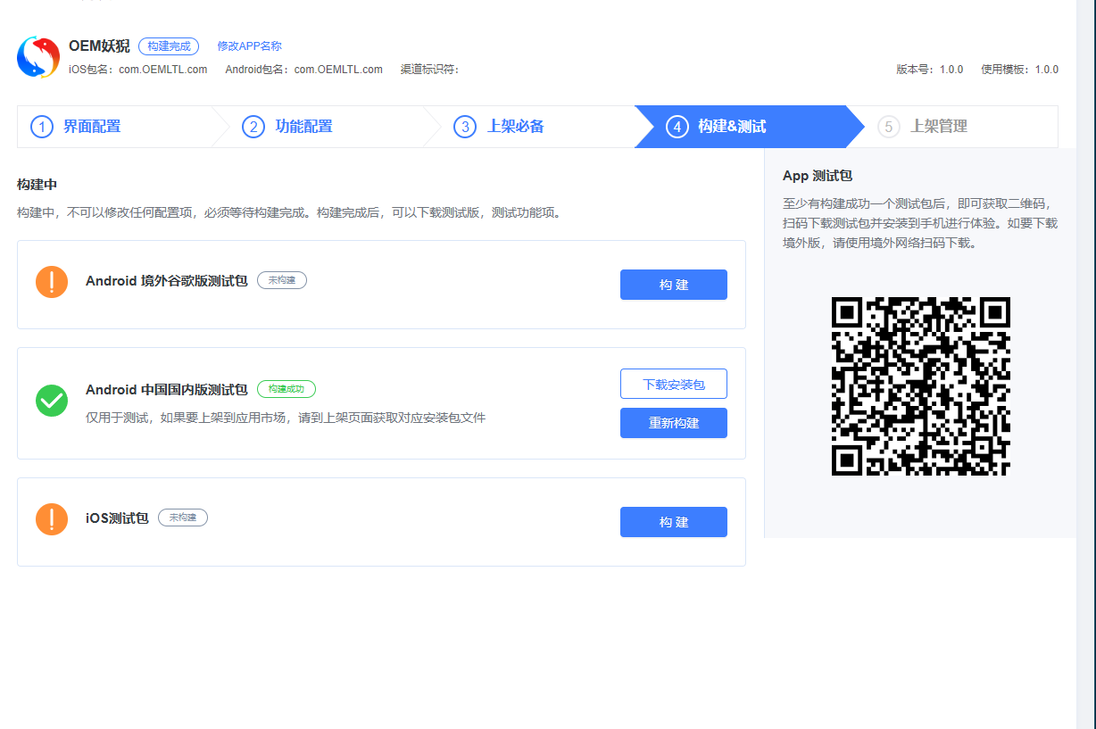
Task: Click the 版本号：1.0.0 text
Action: (x=929, y=70)
